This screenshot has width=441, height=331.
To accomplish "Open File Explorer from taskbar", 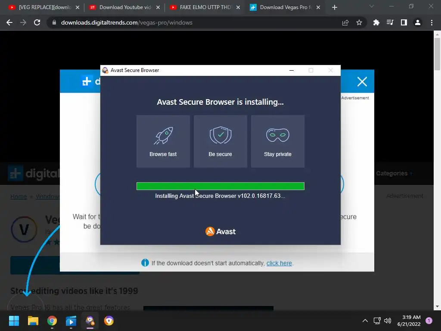I will point(33,321).
